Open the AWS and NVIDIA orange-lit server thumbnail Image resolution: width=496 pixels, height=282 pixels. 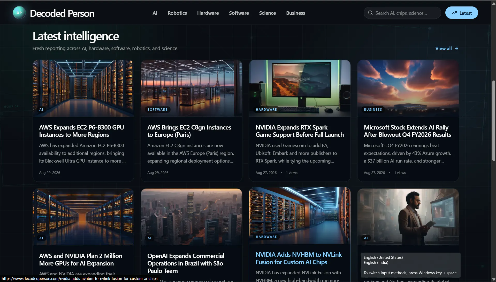pyautogui.click(x=83, y=217)
